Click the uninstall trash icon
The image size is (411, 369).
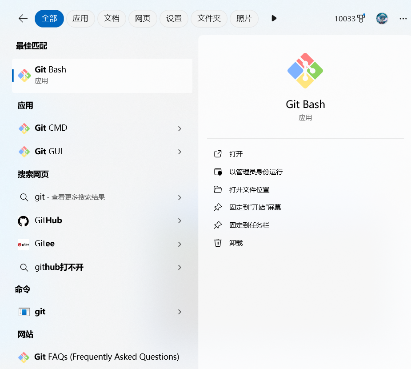pos(218,243)
